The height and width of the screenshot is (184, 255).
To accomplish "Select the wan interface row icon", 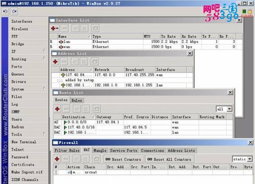I will 61,47.
